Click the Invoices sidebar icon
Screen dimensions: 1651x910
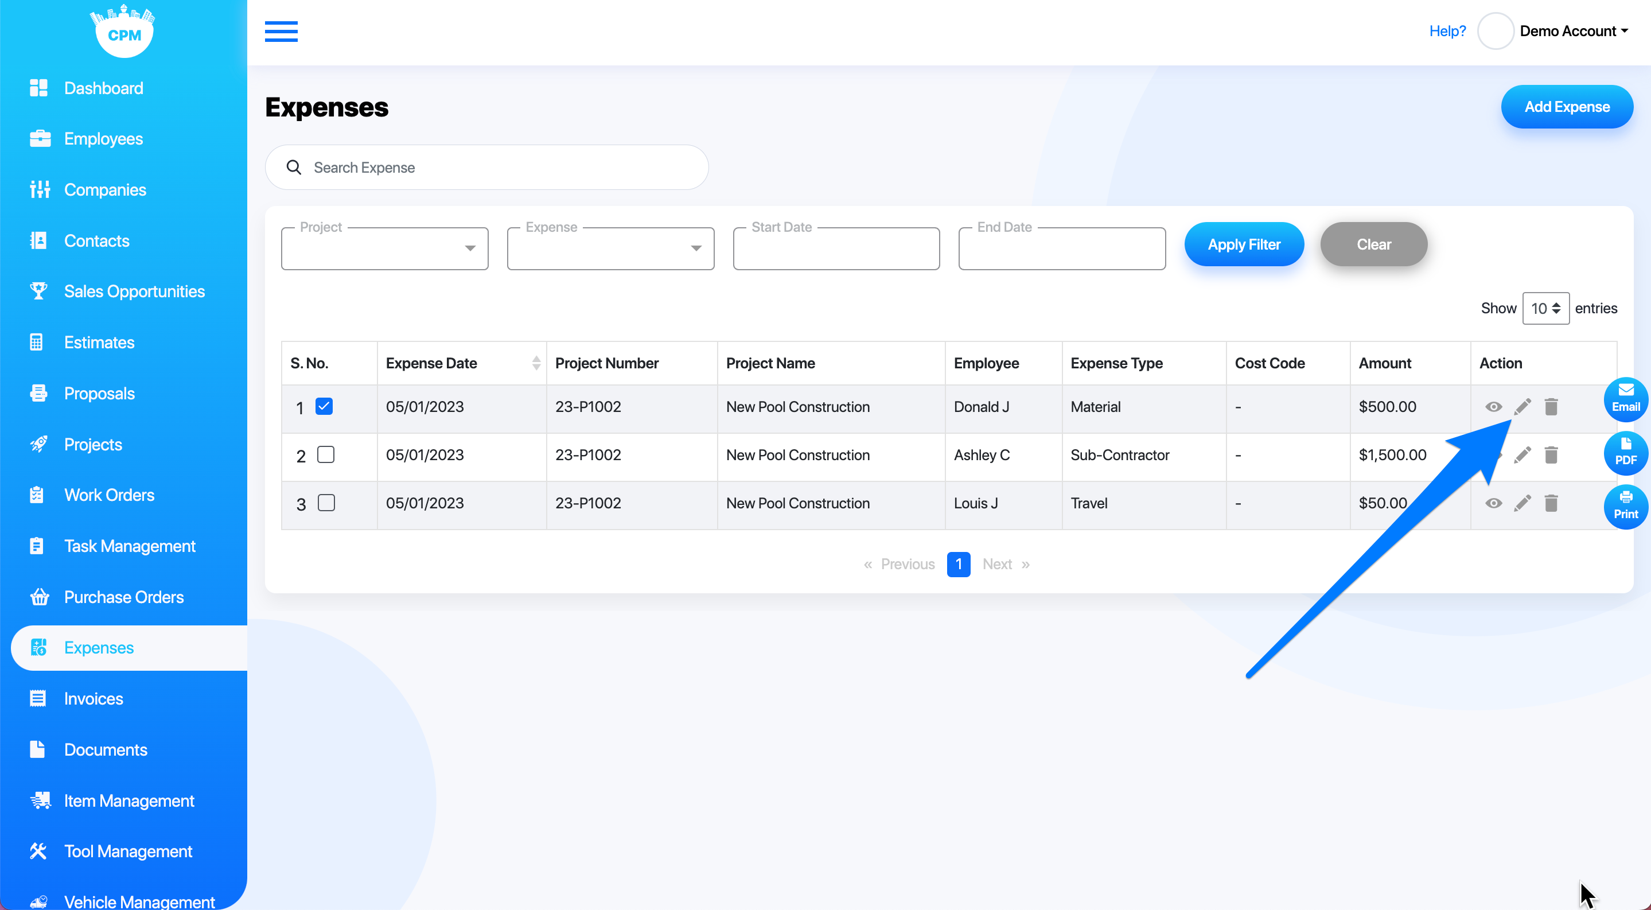point(38,698)
